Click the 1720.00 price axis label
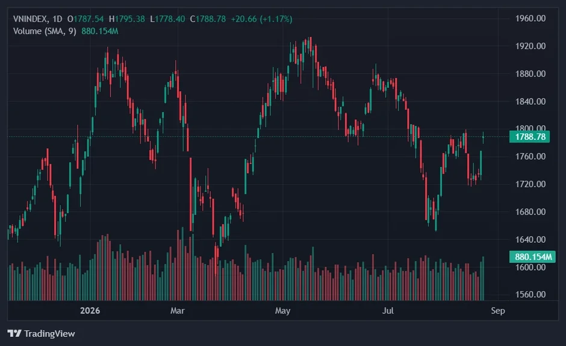The width and height of the screenshot is (566, 346). [530, 184]
